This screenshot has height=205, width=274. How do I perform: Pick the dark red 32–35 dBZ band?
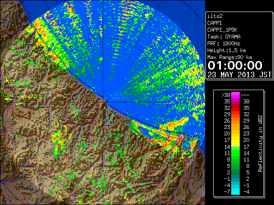click(x=235, y=108)
